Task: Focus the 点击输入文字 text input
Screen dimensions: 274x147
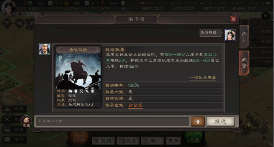Action: pos(112,121)
